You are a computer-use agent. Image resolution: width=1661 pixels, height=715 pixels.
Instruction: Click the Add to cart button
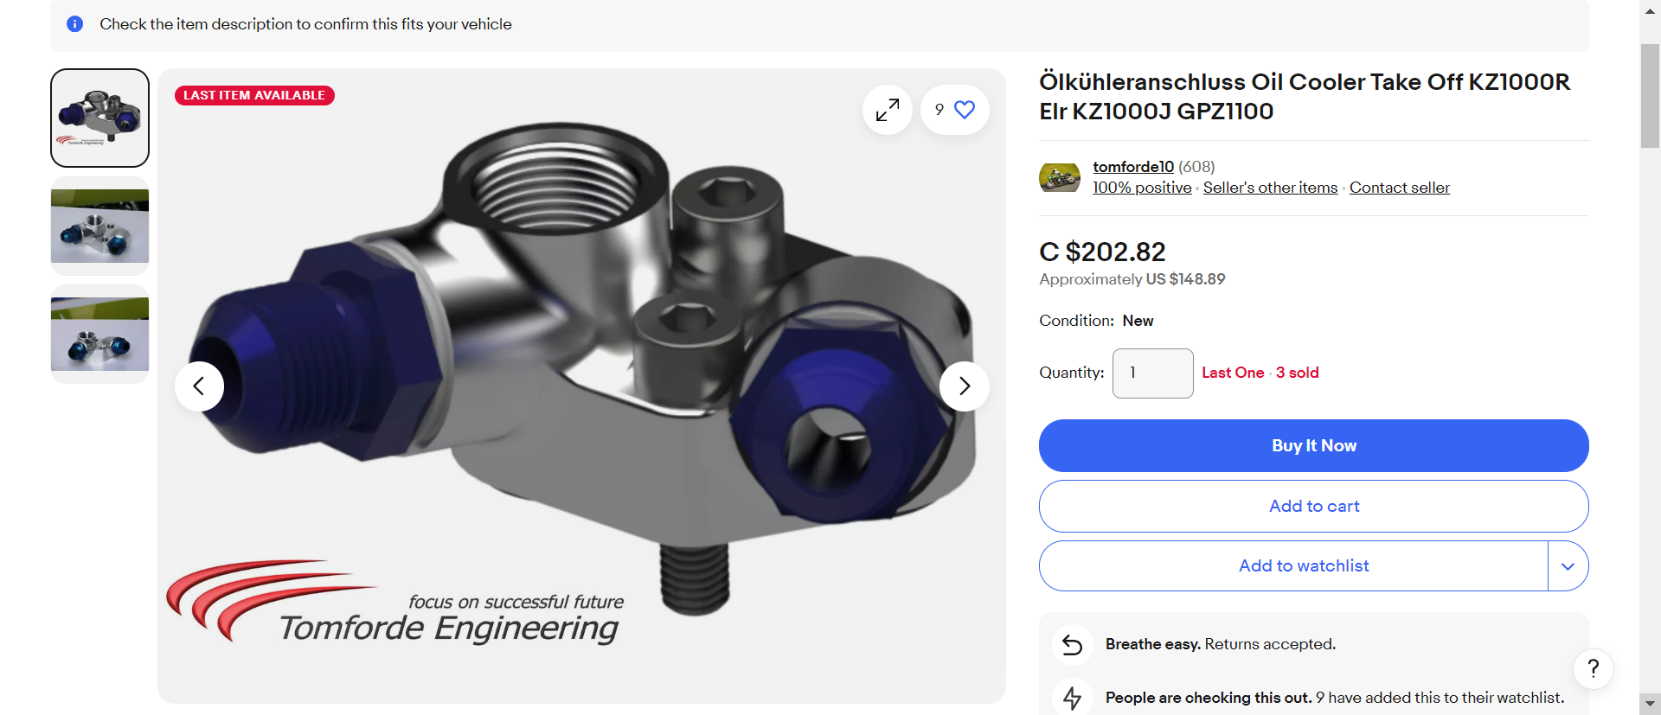[1313, 506]
